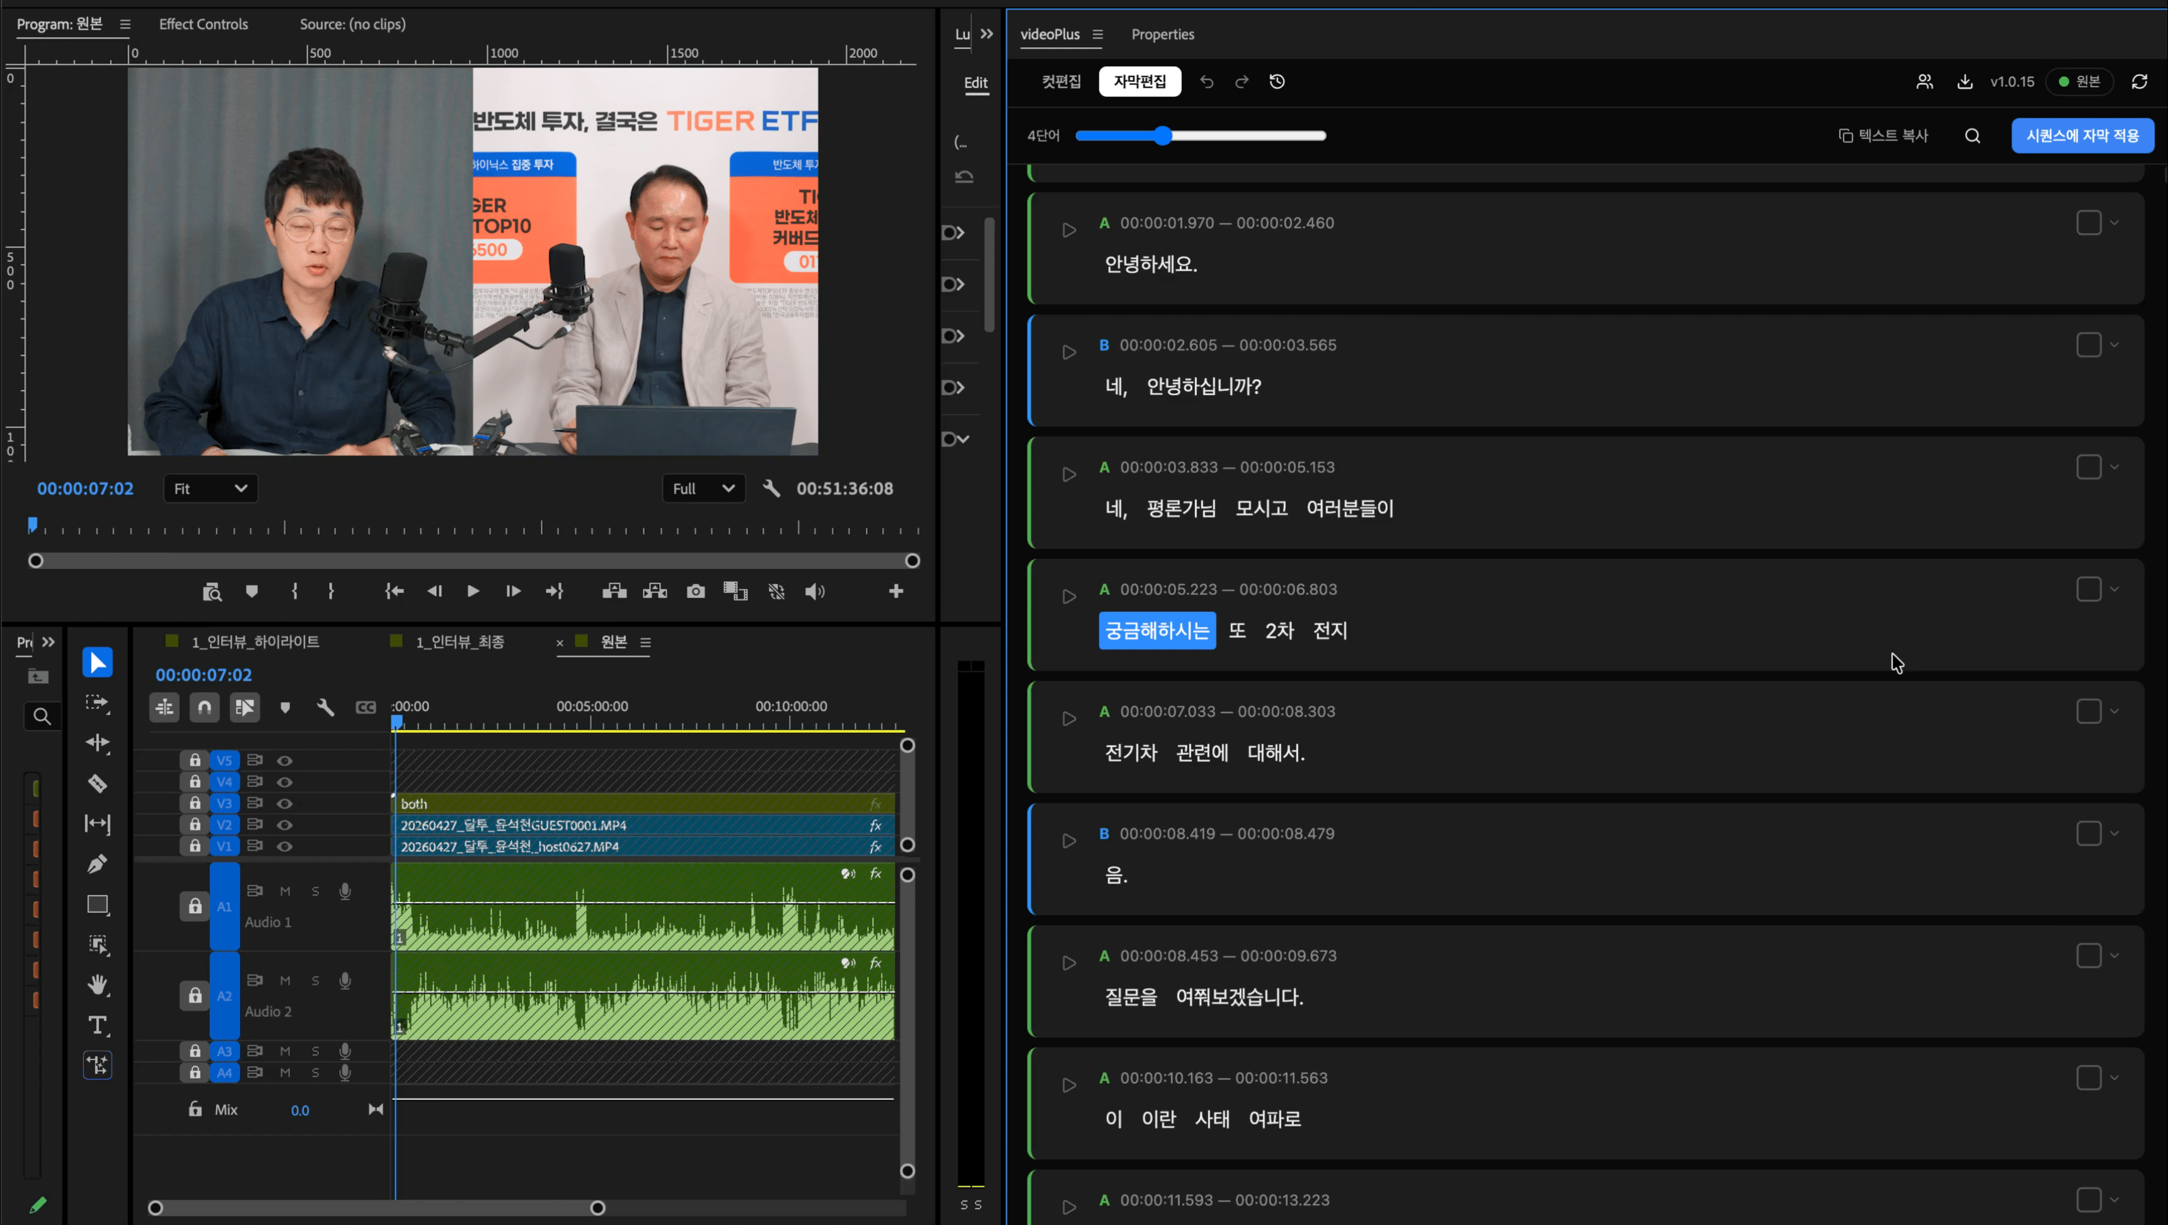The width and height of the screenshot is (2168, 1225).
Task: Switch to 컷편집 tab
Action: click(1061, 82)
